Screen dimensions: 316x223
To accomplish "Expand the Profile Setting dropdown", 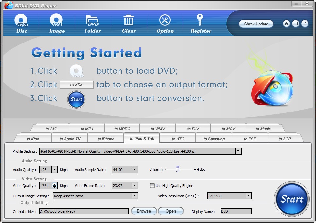I will (238, 151).
